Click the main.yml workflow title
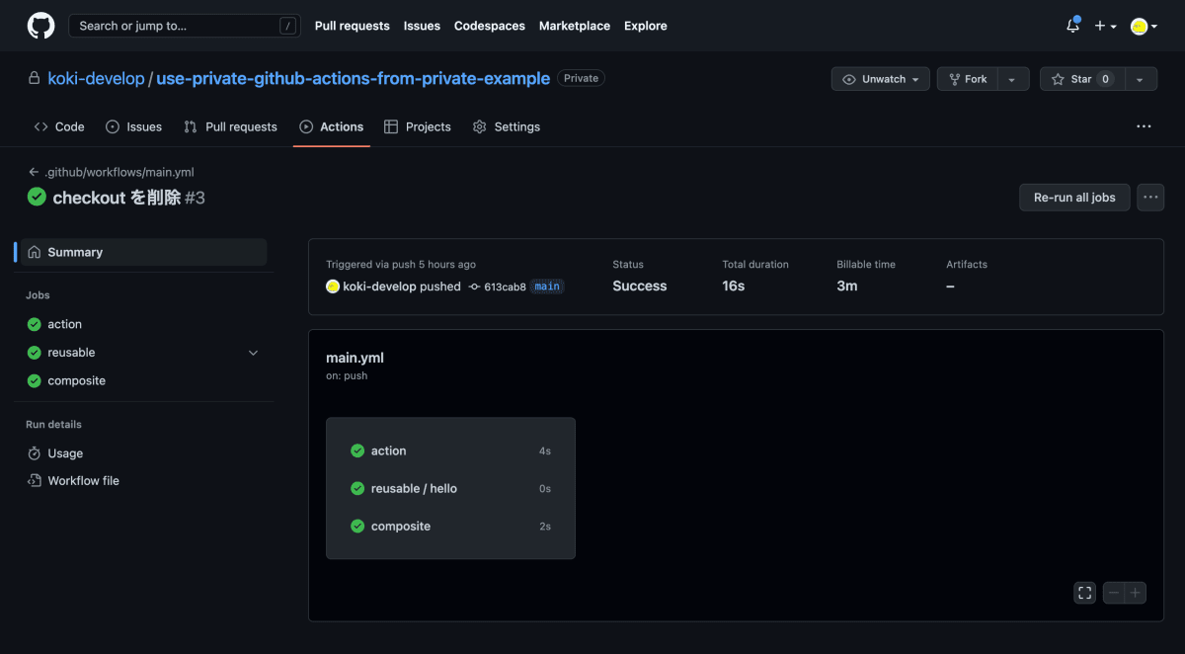 355,358
